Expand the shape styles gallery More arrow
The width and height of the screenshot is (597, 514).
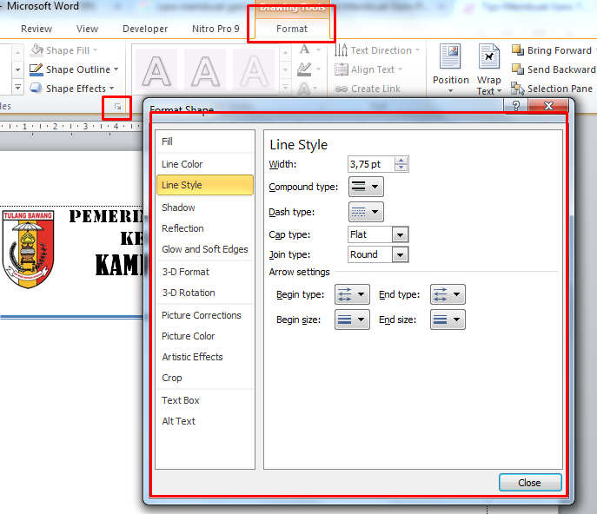(17, 88)
